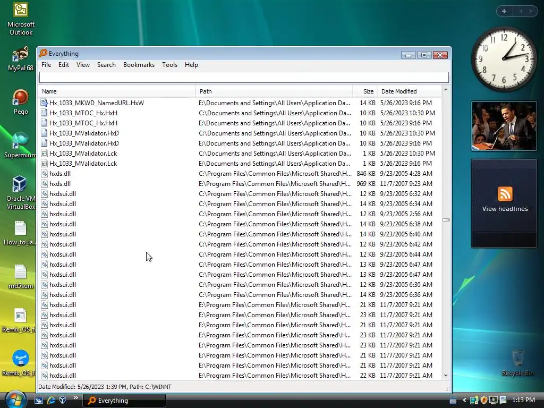Click the Slide Show gadget photo

click(x=504, y=126)
